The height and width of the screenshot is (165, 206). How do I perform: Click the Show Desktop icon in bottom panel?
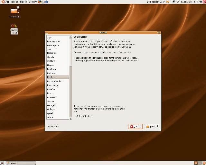[2, 163]
